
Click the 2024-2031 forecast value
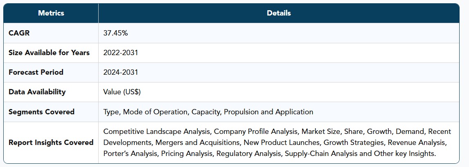pos(121,72)
